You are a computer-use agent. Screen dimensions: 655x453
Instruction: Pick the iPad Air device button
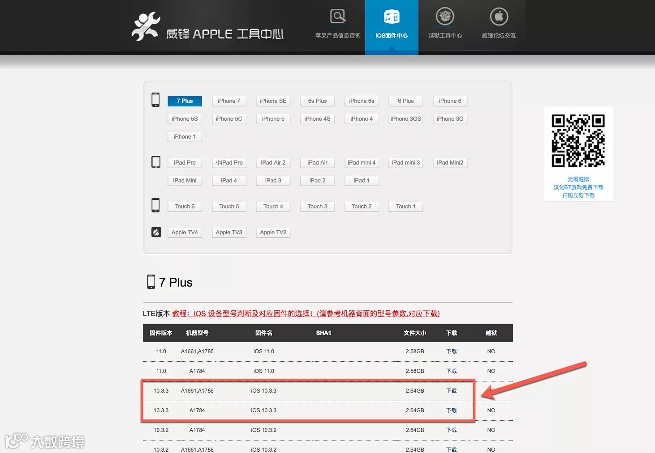[318, 163]
